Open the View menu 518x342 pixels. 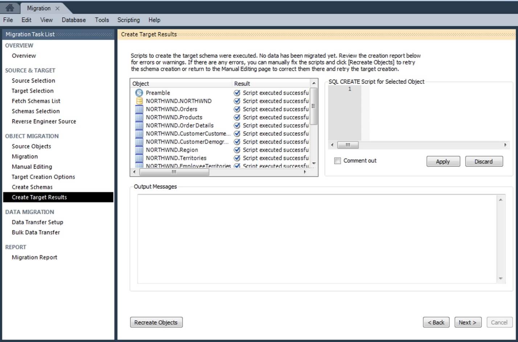tap(46, 20)
